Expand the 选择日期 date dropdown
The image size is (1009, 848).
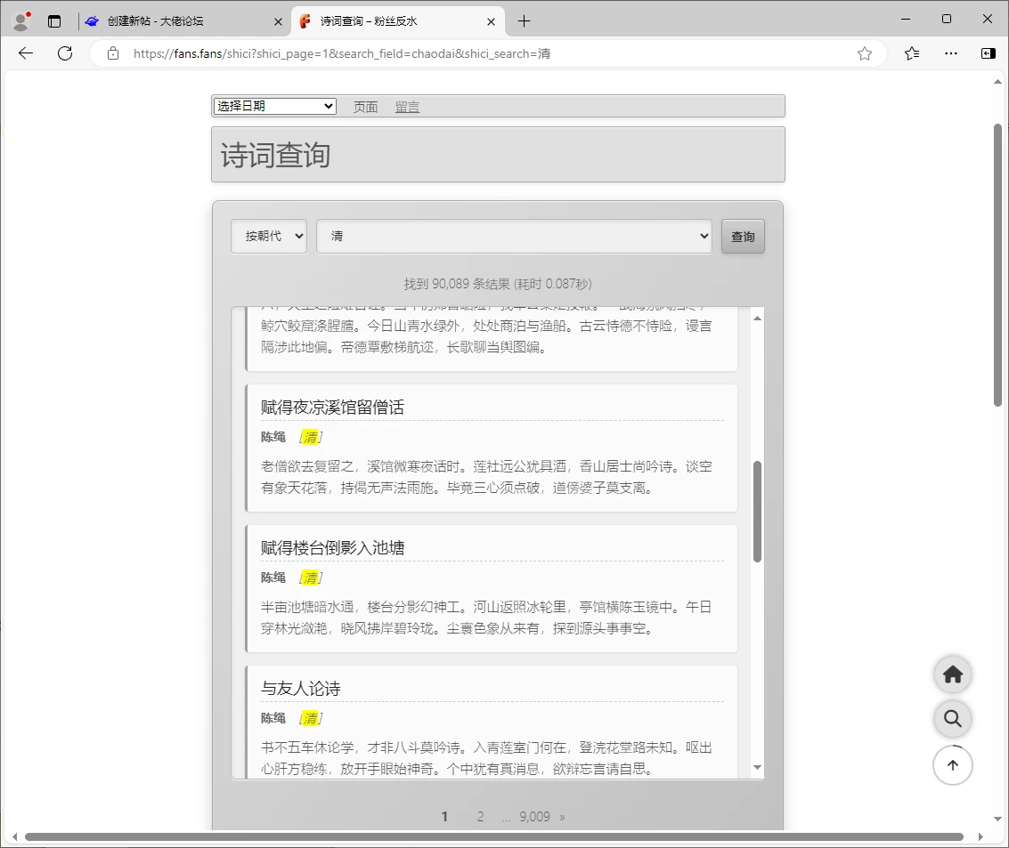(x=274, y=106)
